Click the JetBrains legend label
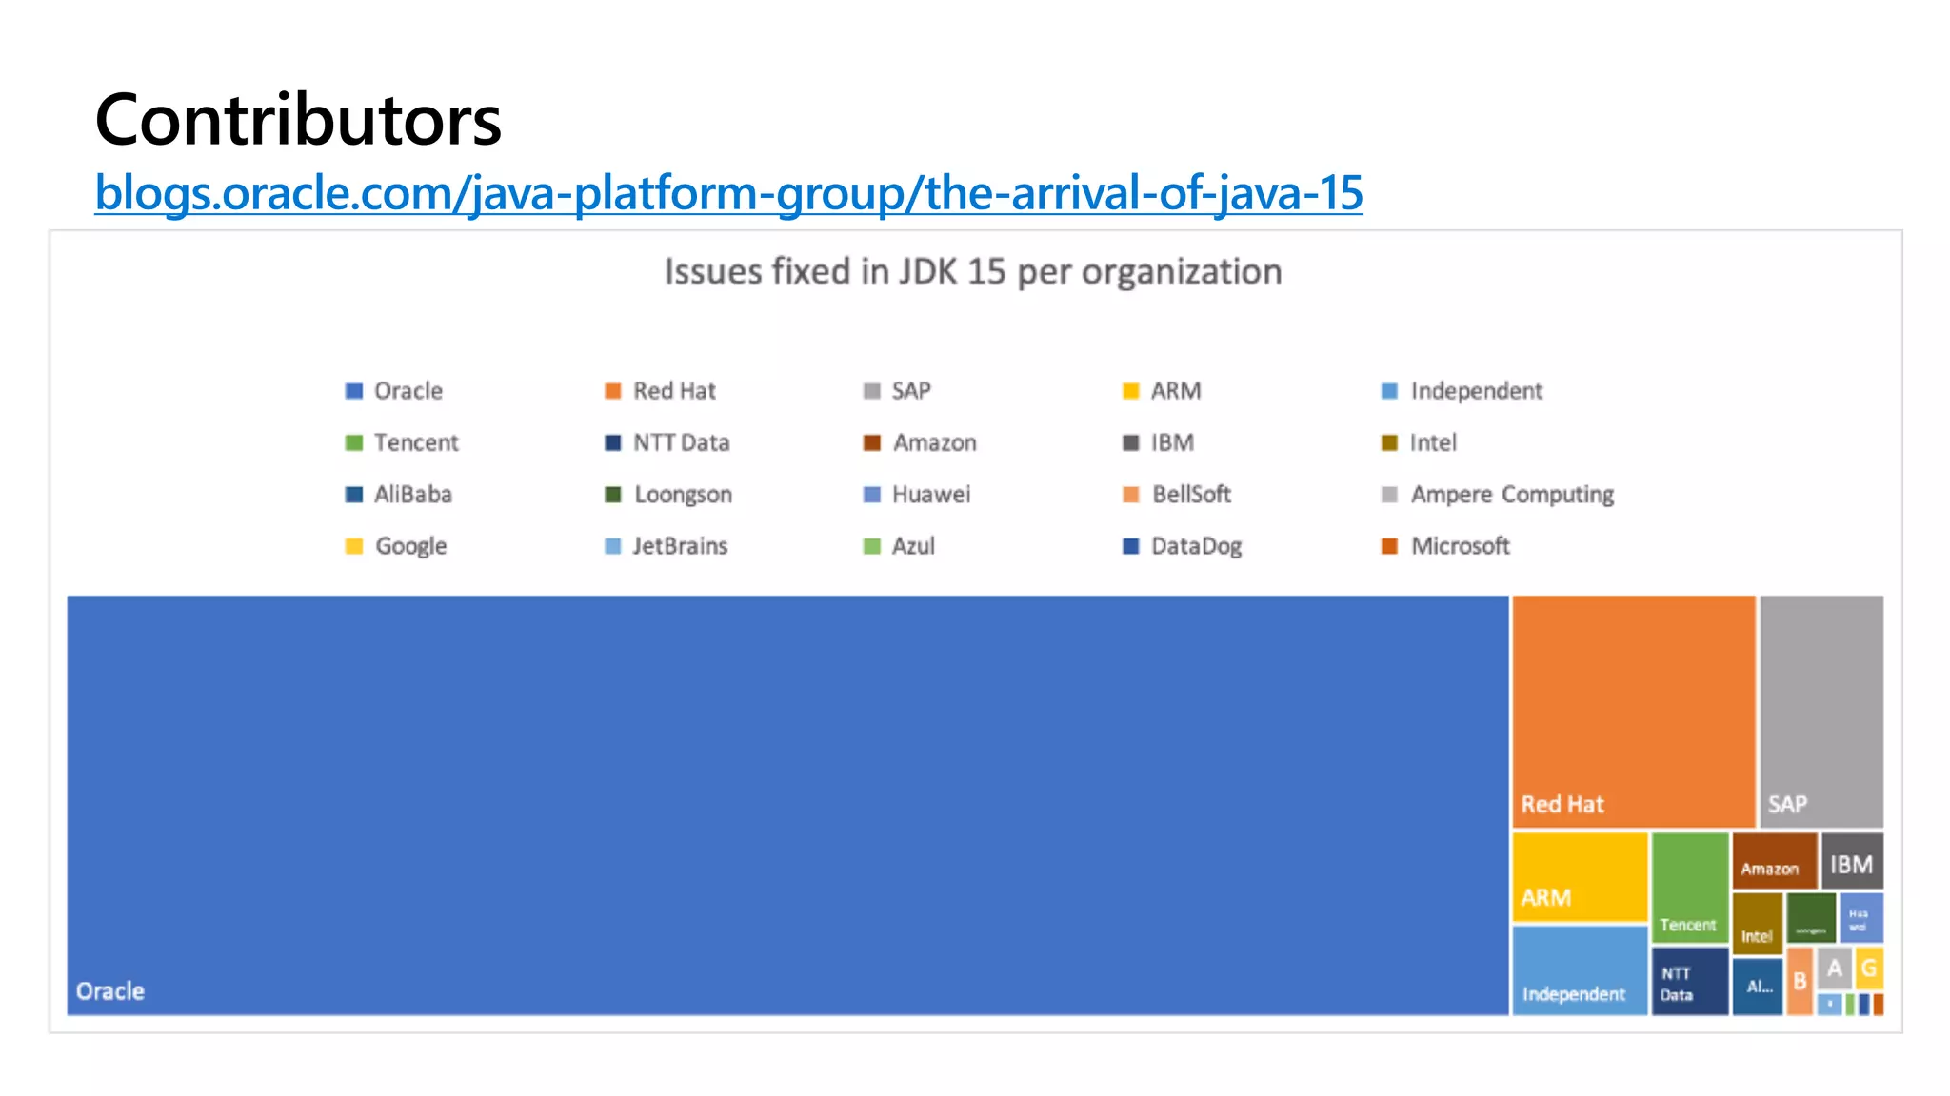This screenshot has height=1096, width=1950. (x=680, y=546)
